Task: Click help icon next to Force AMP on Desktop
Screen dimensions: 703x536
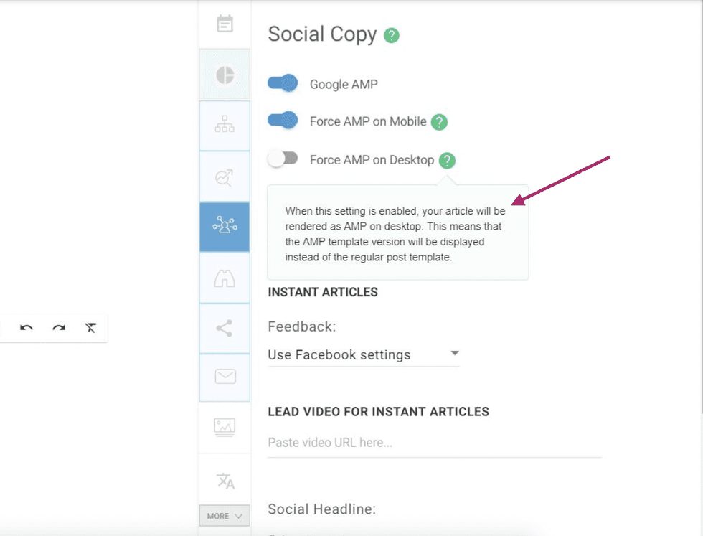Action: [x=447, y=160]
